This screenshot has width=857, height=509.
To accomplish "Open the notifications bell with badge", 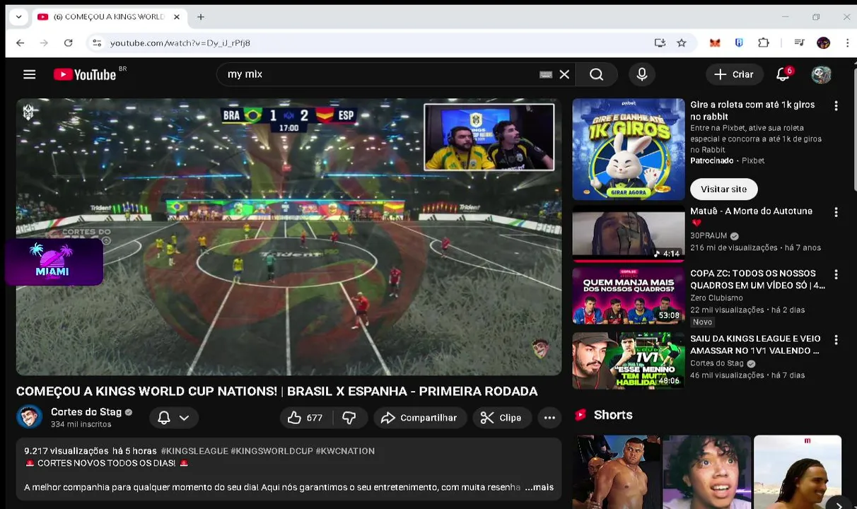I will pos(783,74).
